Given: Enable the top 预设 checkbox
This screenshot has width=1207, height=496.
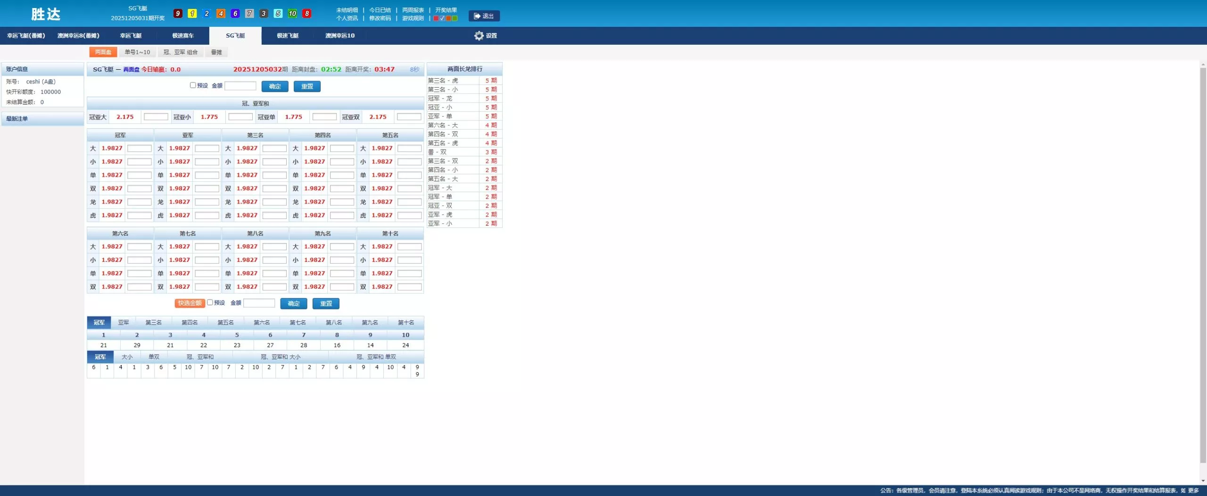Looking at the screenshot, I should click(193, 85).
